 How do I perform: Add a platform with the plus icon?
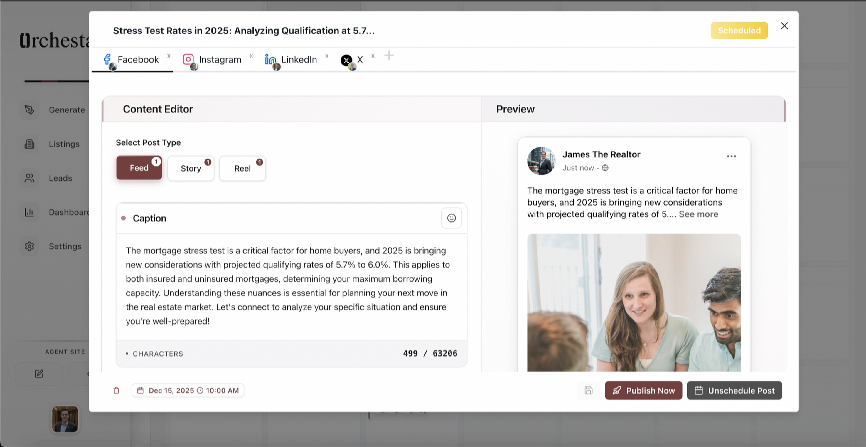389,56
